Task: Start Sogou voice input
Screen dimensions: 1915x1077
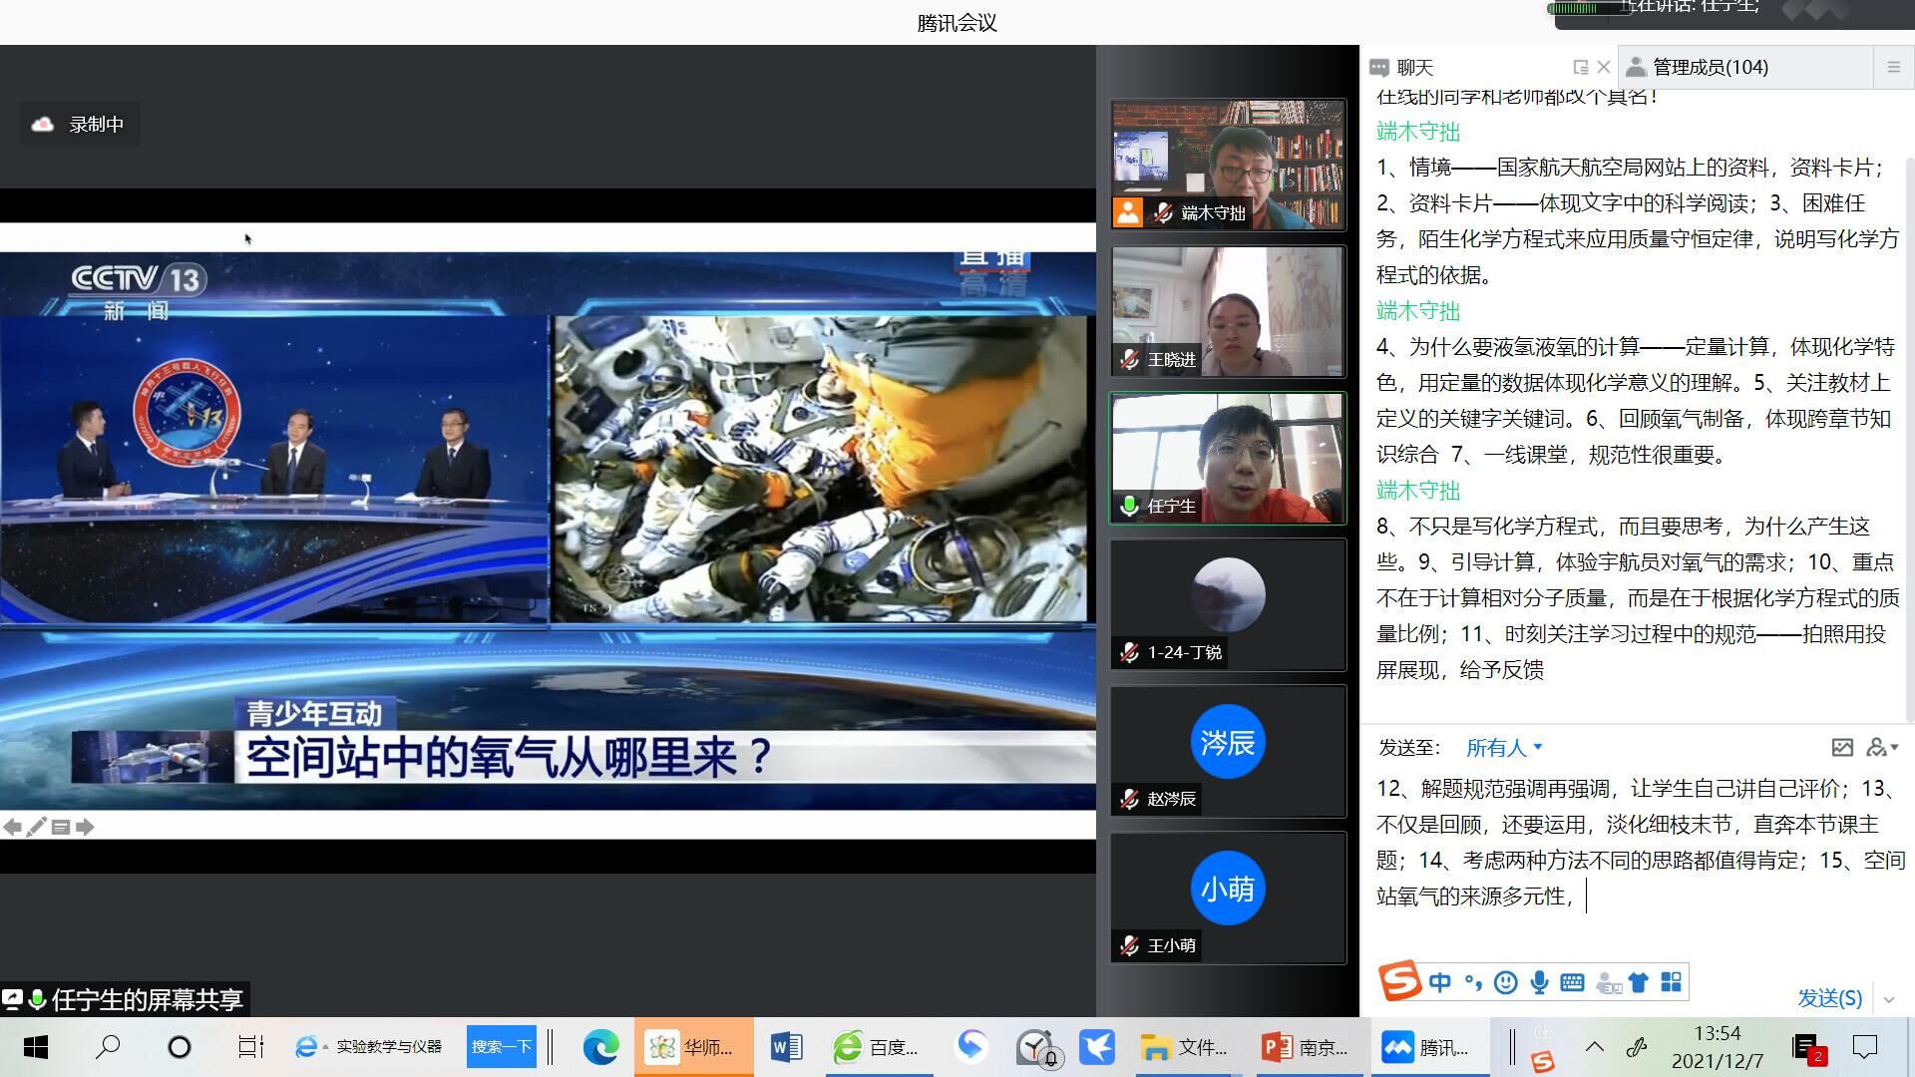Action: pyautogui.click(x=1539, y=982)
